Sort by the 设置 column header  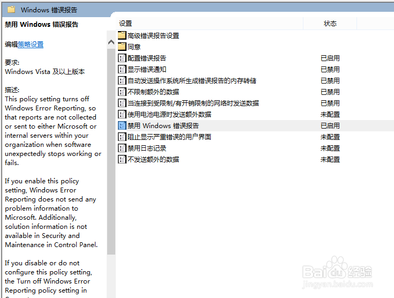[x=210, y=24]
